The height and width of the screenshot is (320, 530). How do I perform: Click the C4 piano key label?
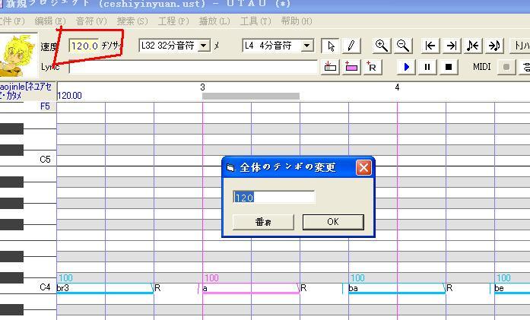pos(45,287)
